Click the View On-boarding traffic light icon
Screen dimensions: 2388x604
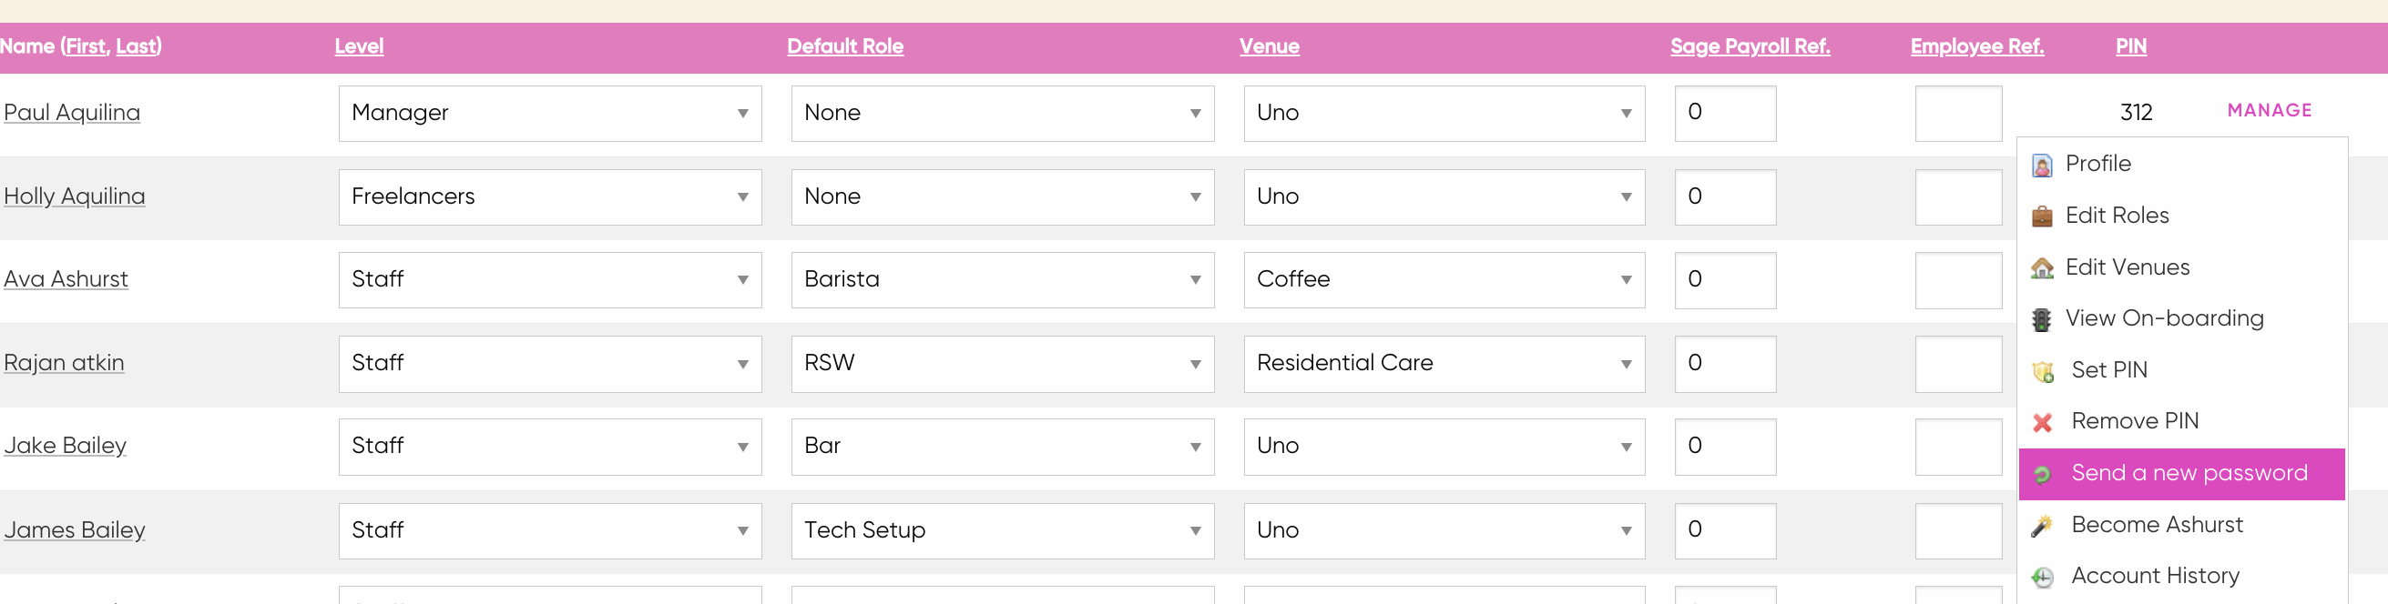pyautogui.click(x=2041, y=319)
